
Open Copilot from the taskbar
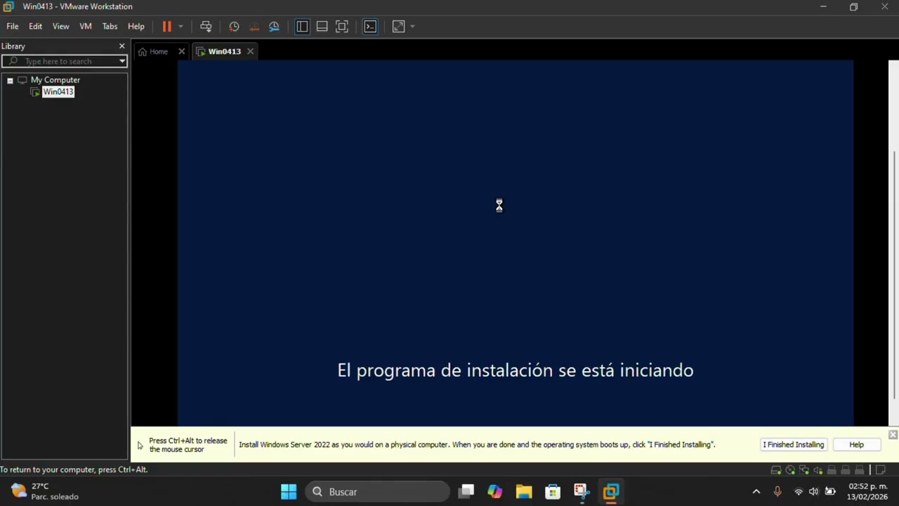click(495, 492)
